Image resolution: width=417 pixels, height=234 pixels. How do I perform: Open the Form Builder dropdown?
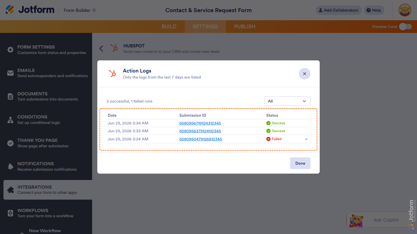coord(80,10)
